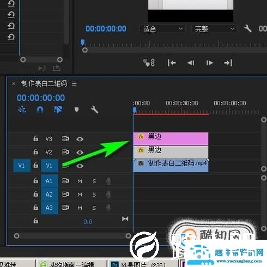Click master track volume value 0.0
Image resolution: width=267 pixels, height=267 pixels.
[88, 222]
